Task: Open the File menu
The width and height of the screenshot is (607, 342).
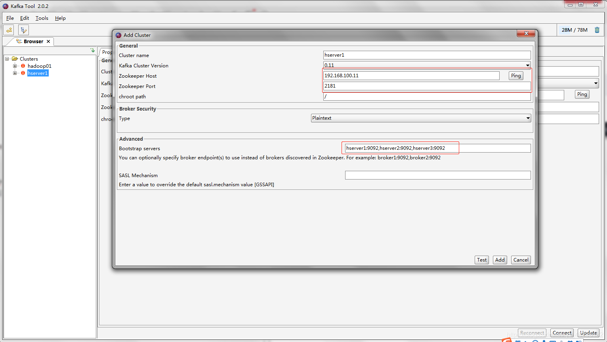Action: pos(10,18)
